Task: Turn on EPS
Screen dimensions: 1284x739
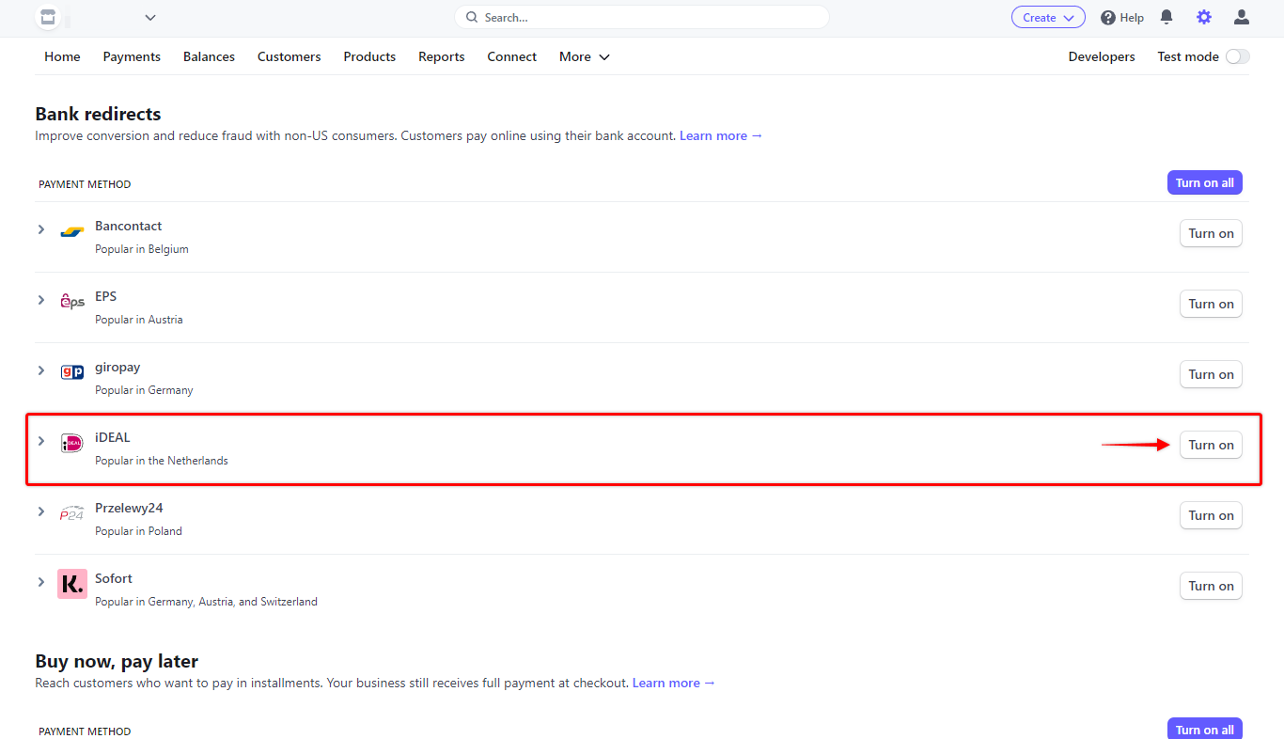Action: tap(1211, 304)
